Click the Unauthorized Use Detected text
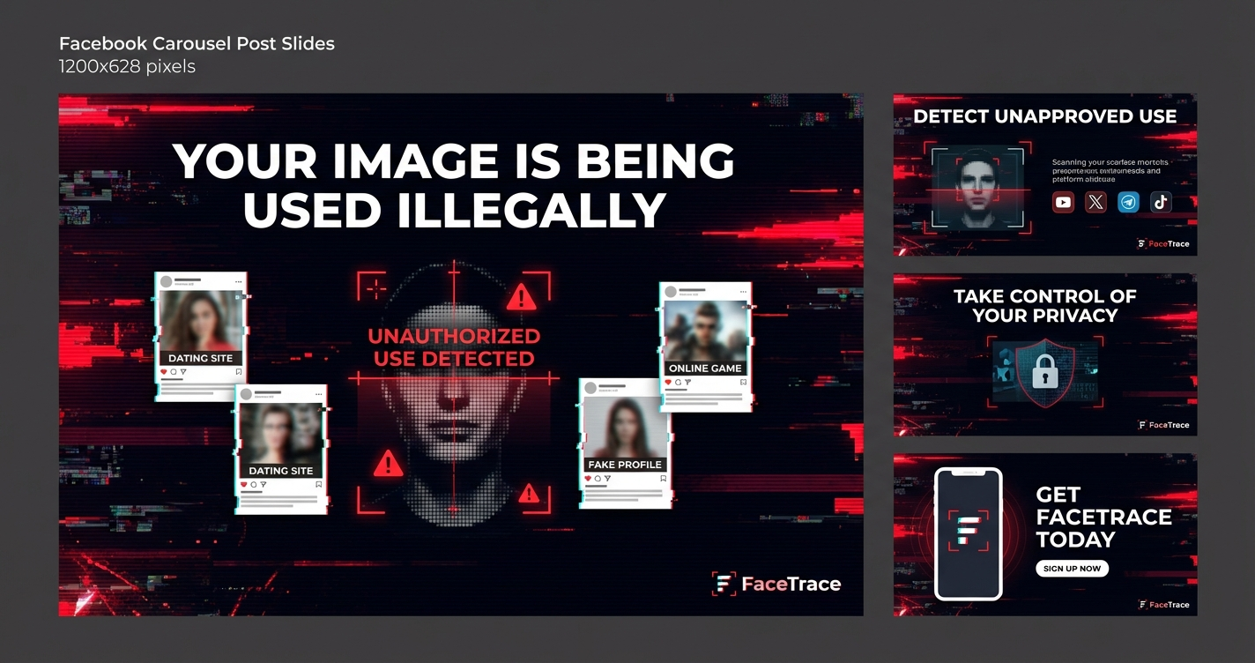The image size is (1255, 663). 454,347
